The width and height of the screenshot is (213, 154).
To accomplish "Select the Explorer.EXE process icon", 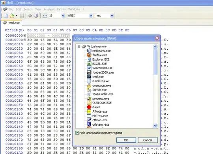I will 89,59.
